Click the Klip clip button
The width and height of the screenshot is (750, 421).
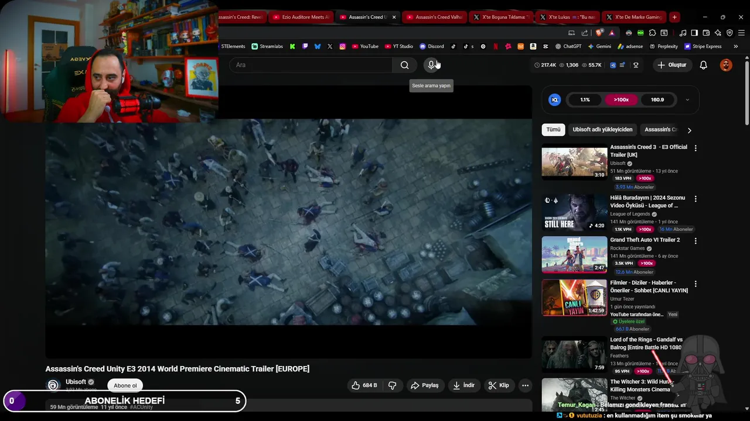(499, 385)
